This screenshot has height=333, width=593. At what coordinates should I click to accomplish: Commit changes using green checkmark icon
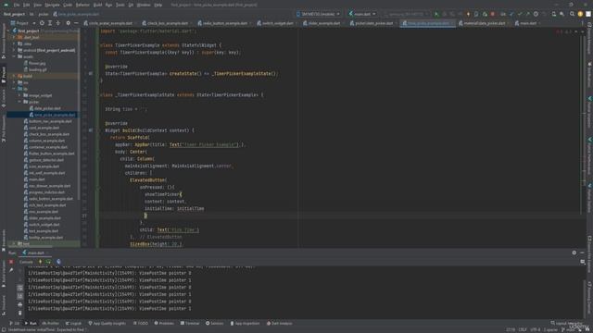(520, 14)
